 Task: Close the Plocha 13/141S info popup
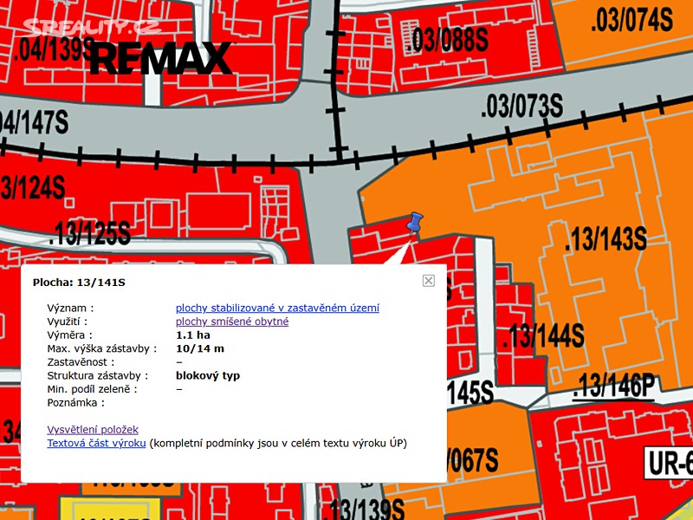point(428,281)
